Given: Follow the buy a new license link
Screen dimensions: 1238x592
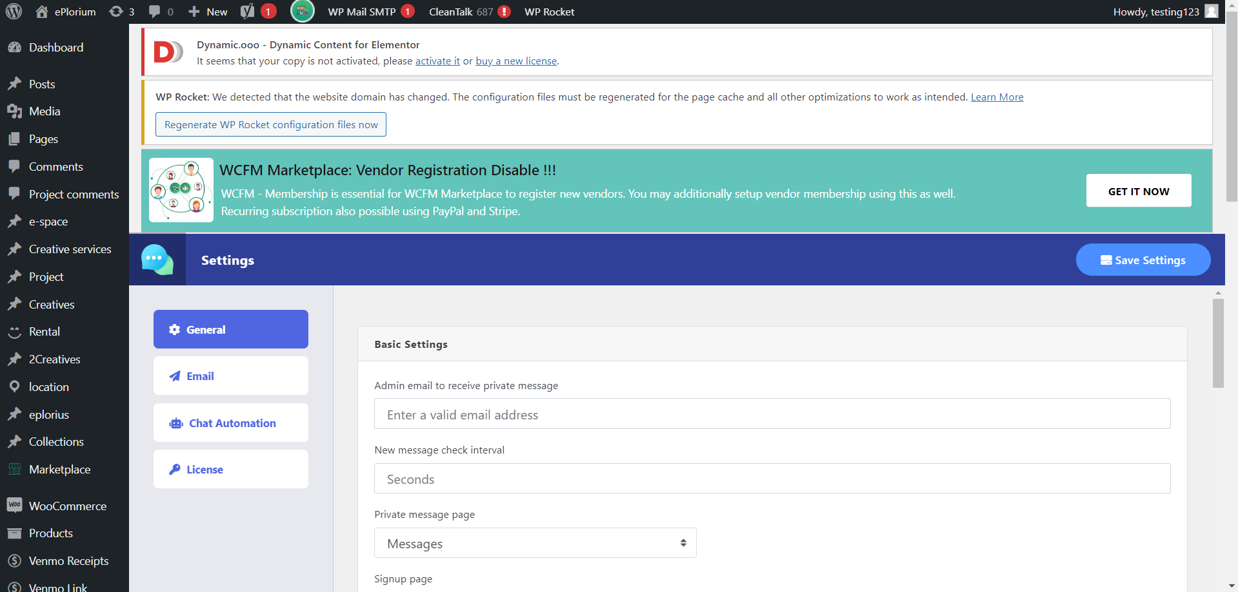Looking at the screenshot, I should 516,61.
